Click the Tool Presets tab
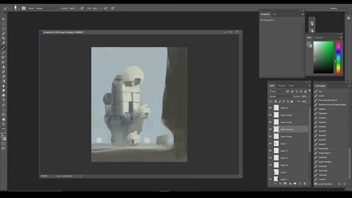This screenshot has height=198, width=352. [320, 86]
